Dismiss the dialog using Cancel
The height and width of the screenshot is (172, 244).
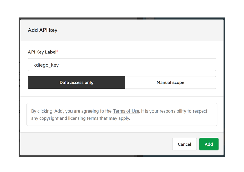pyautogui.click(x=184, y=144)
